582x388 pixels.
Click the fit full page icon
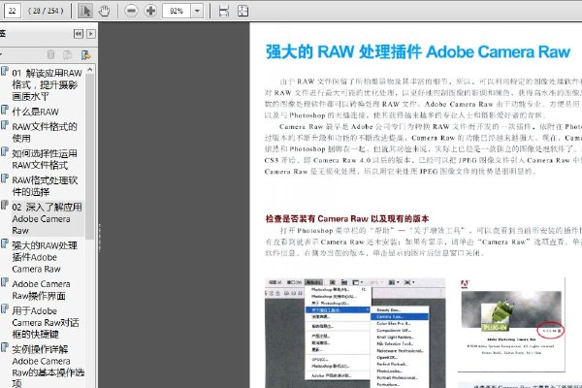(242, 11)
